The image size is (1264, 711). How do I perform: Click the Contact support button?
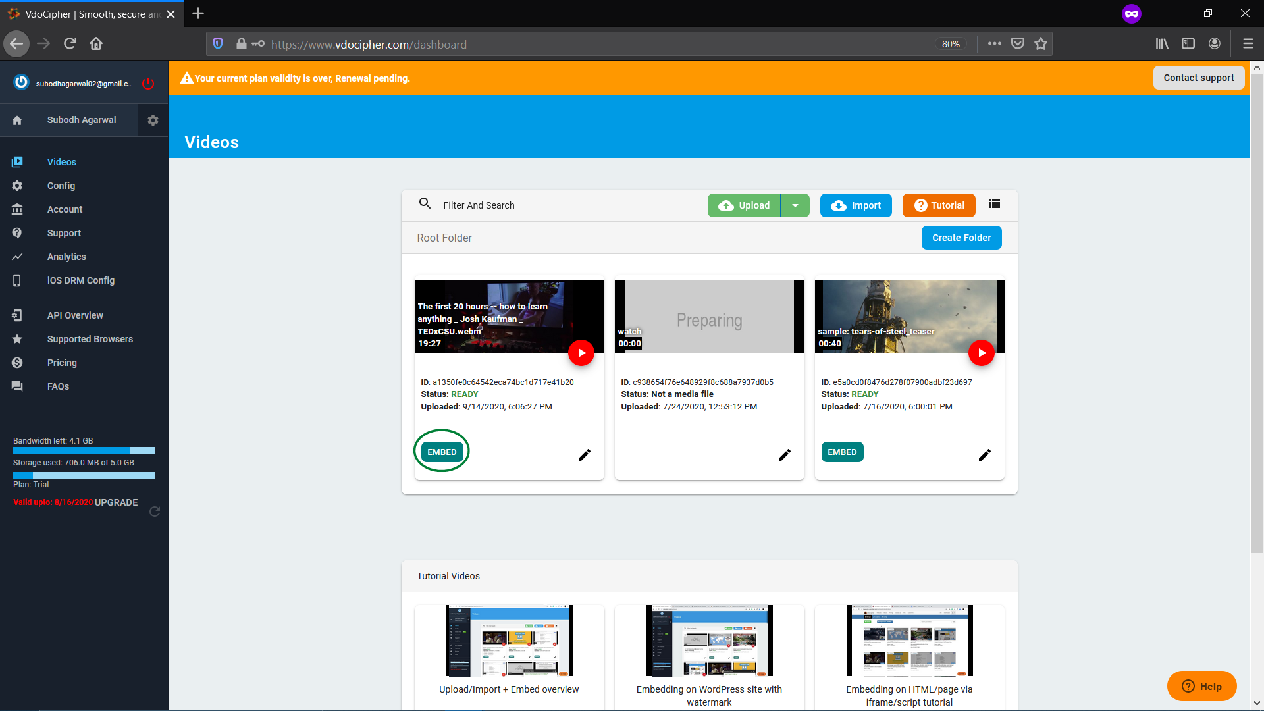pyautogui.click(x=1199, y=78)
